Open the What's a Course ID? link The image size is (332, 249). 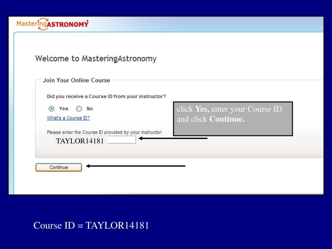pos(68,118)
